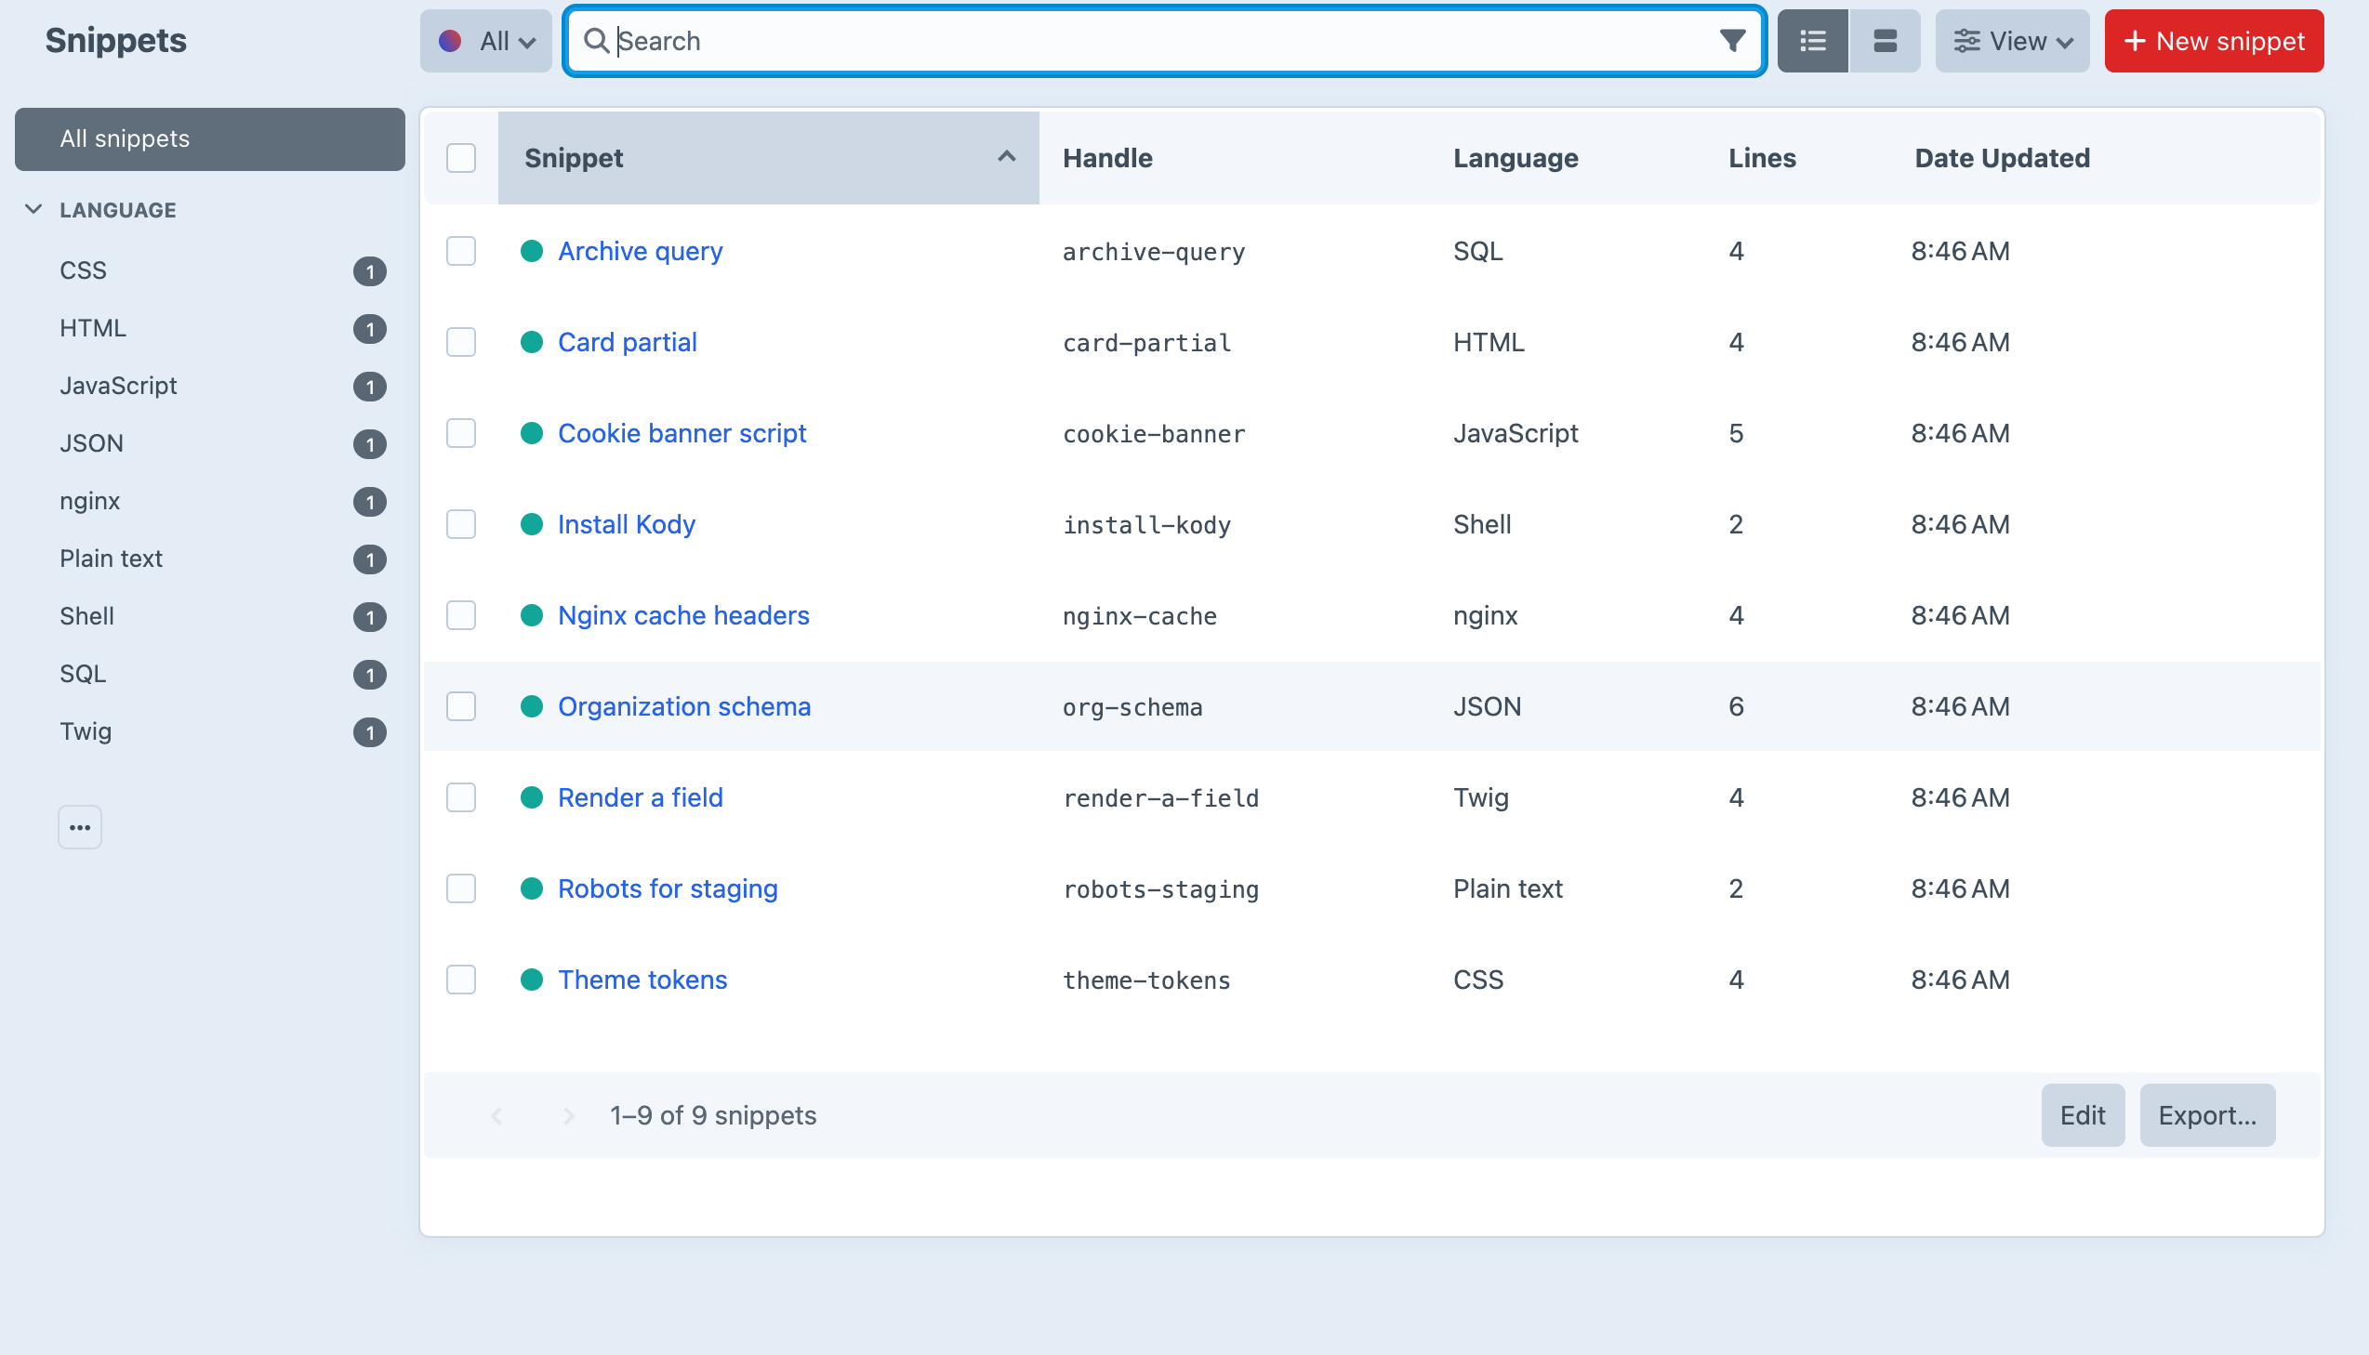Check the Cookie banner script checkbox
Viewport: 2369px width, 1355px height.
(x=461, y=434)
